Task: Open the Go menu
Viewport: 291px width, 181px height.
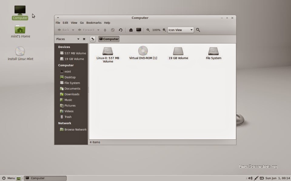Action: point(82,23)
